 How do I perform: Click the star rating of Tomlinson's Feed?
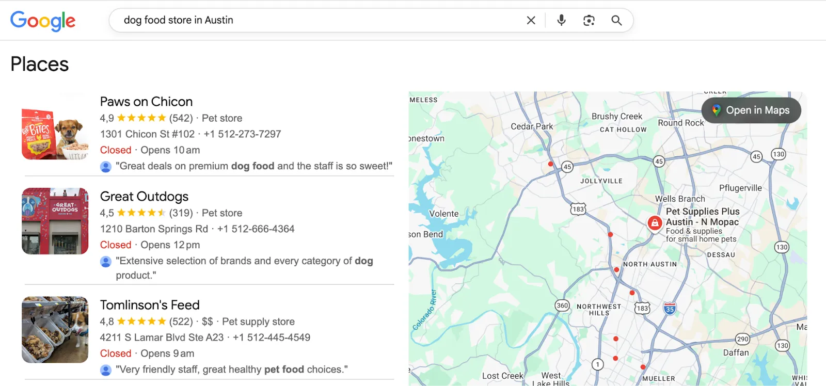[141, 321]
